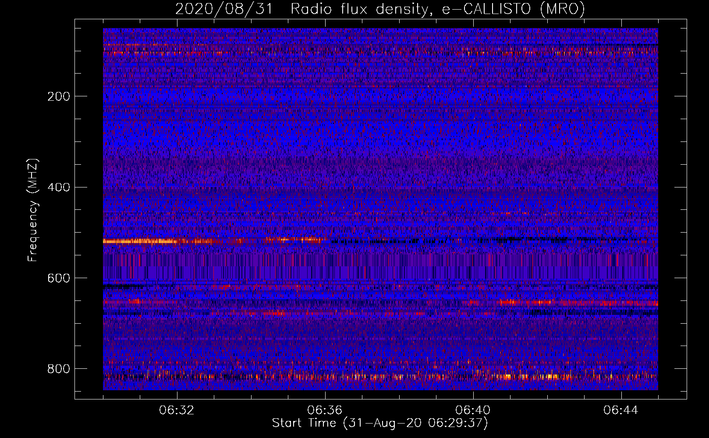Click the 06:44 time tick label
Screen dimensions: 709x438
pos(621,410)
